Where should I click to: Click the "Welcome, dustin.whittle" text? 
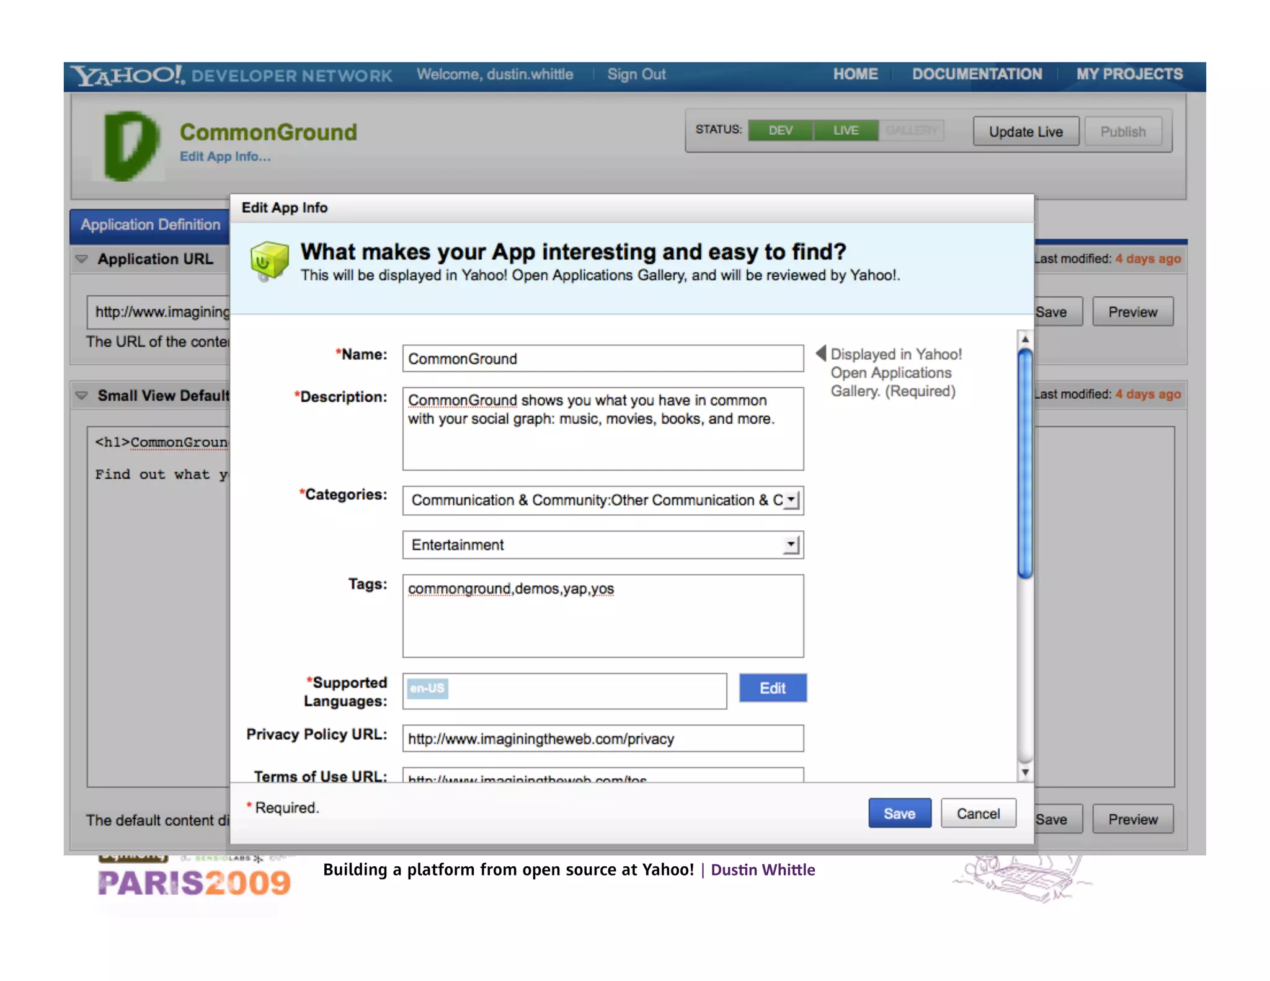[495, 74]
